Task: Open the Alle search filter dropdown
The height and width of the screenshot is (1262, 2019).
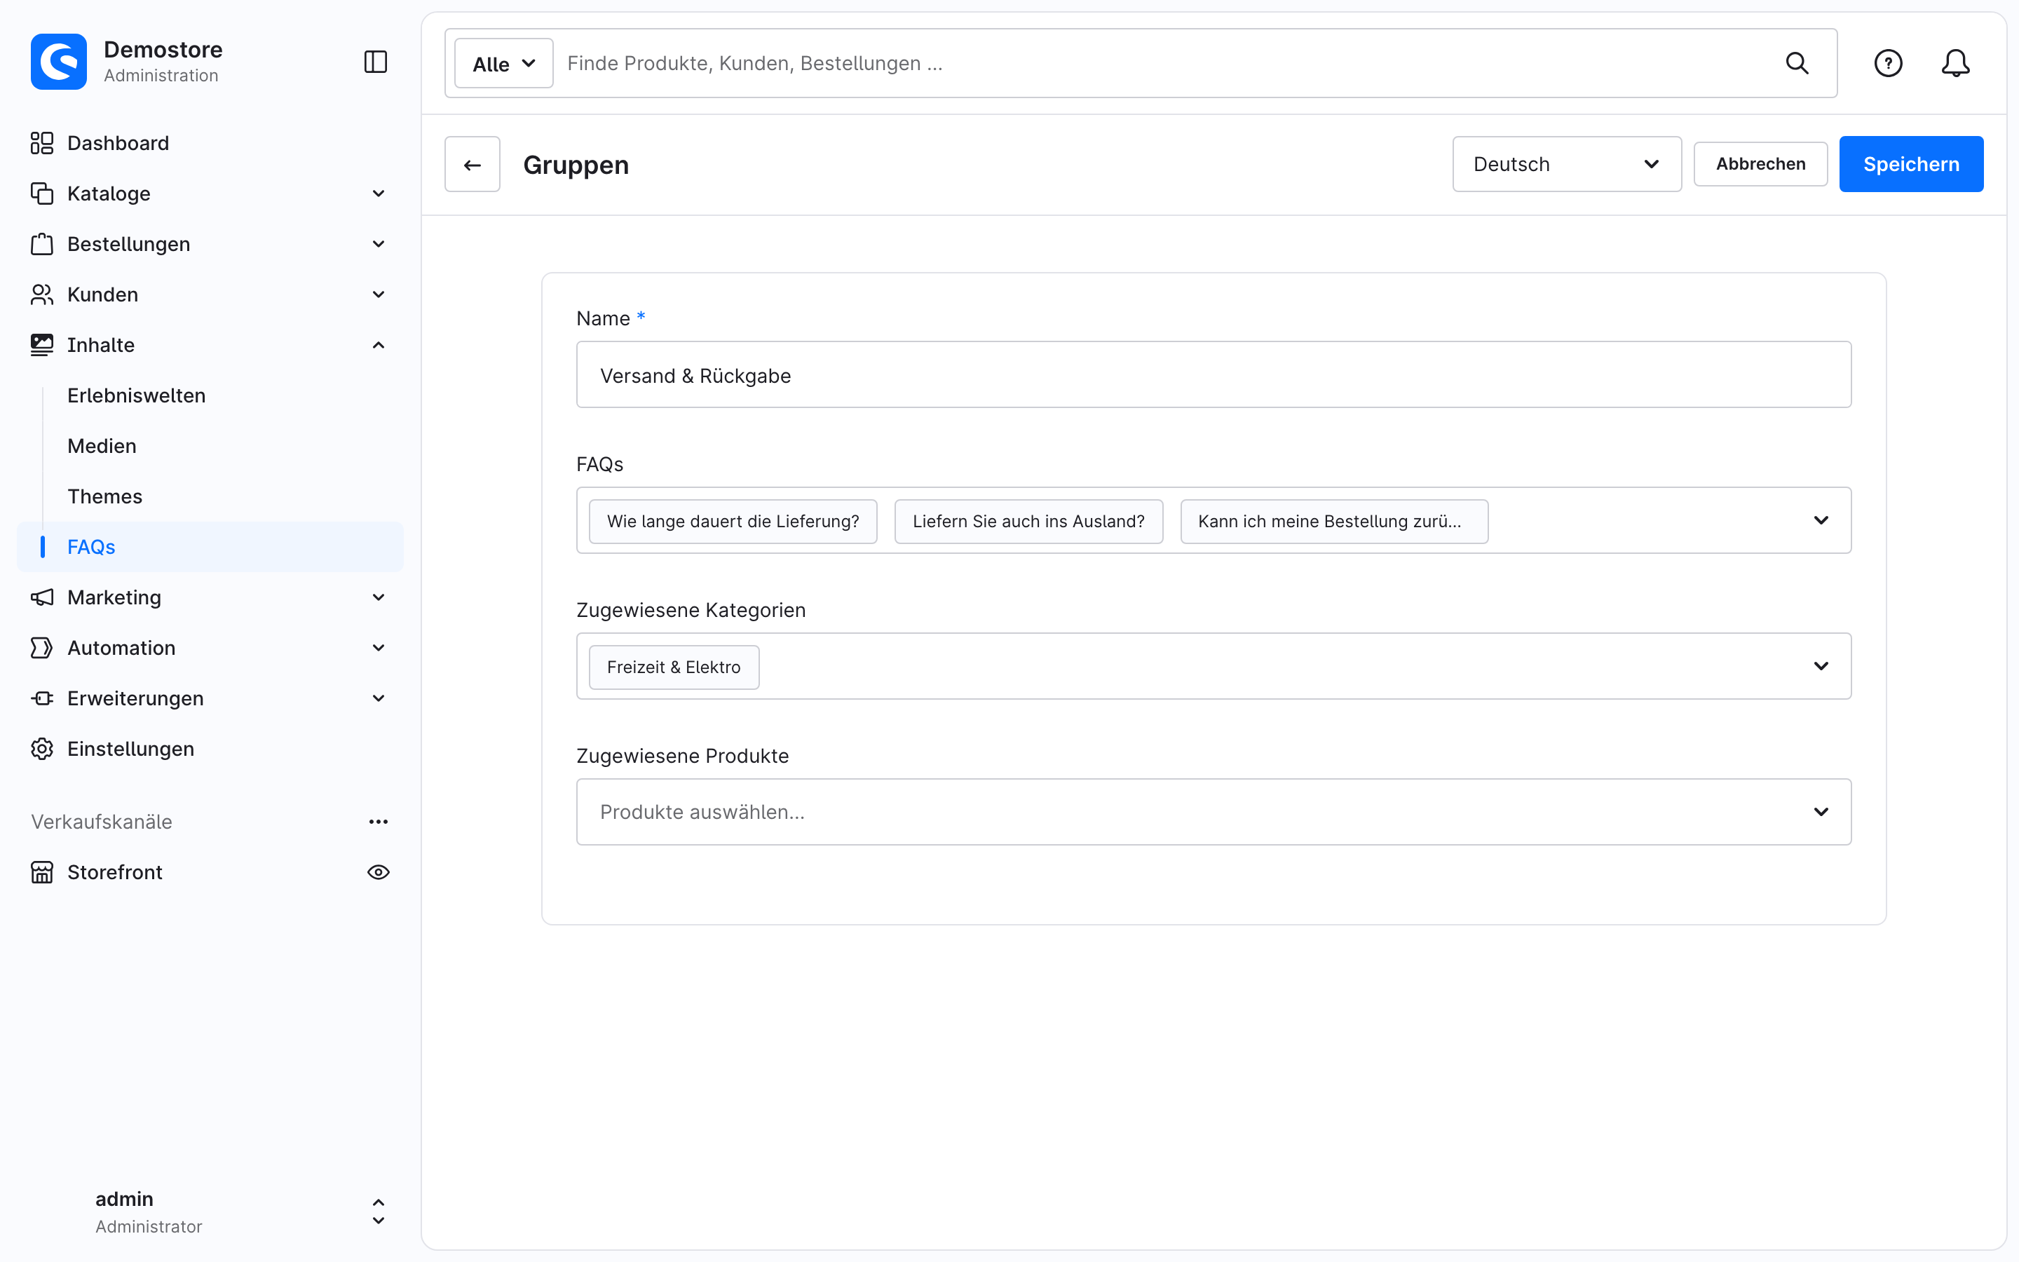Action: click(x=503, y=63)
